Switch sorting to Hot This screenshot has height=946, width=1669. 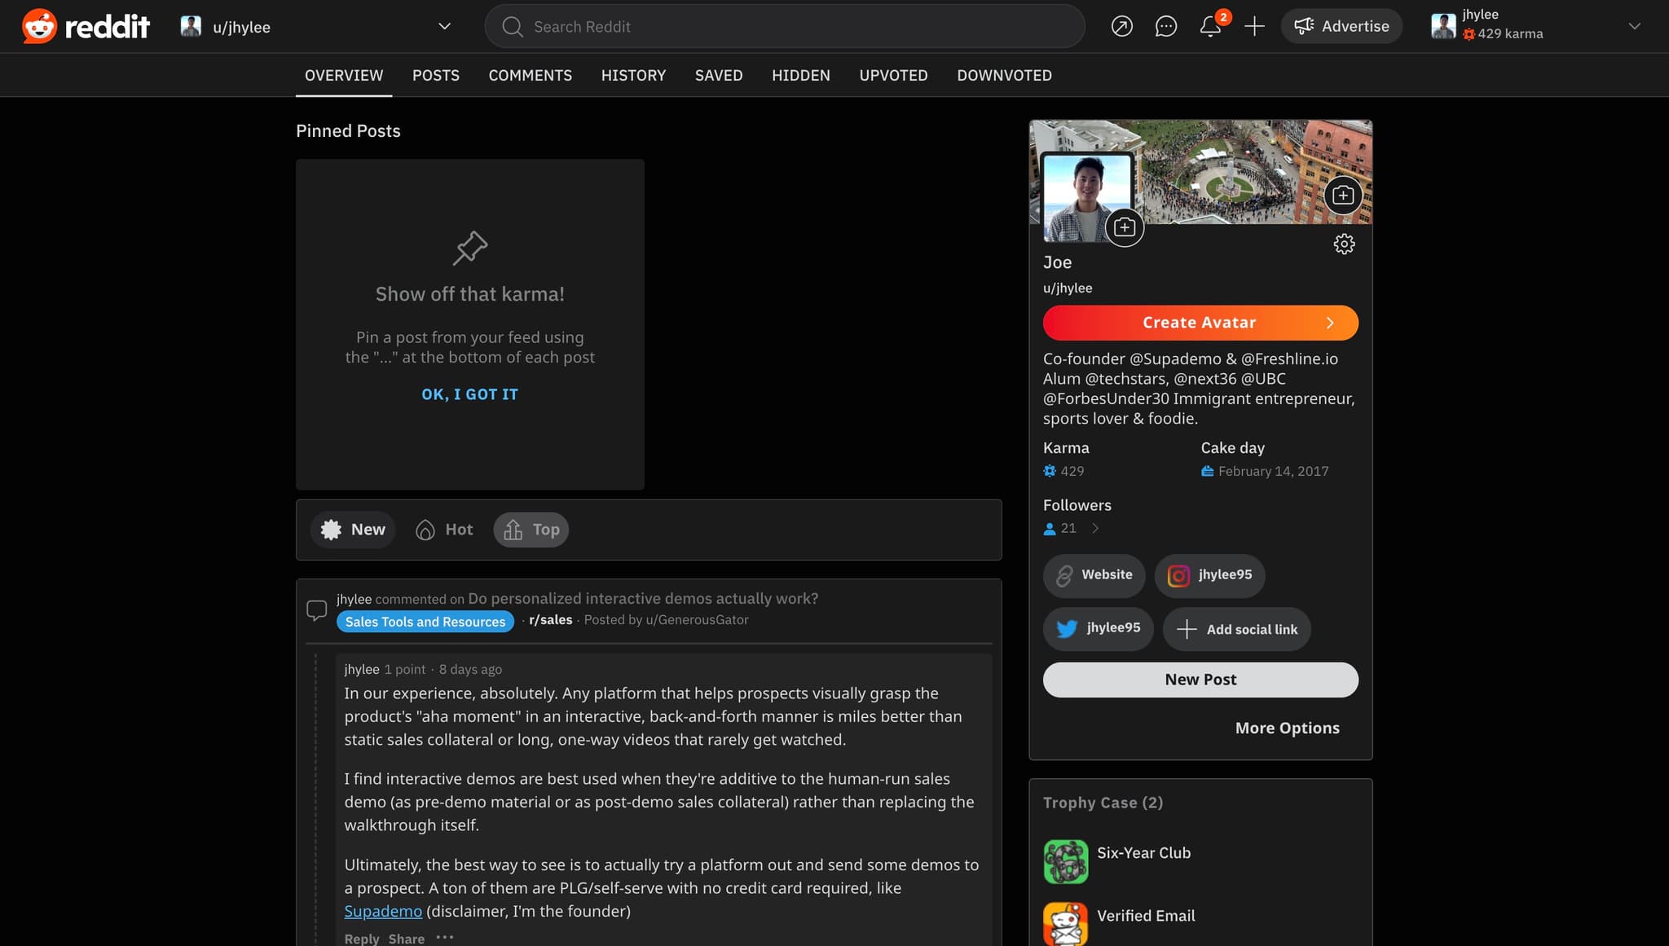(443, 529)
